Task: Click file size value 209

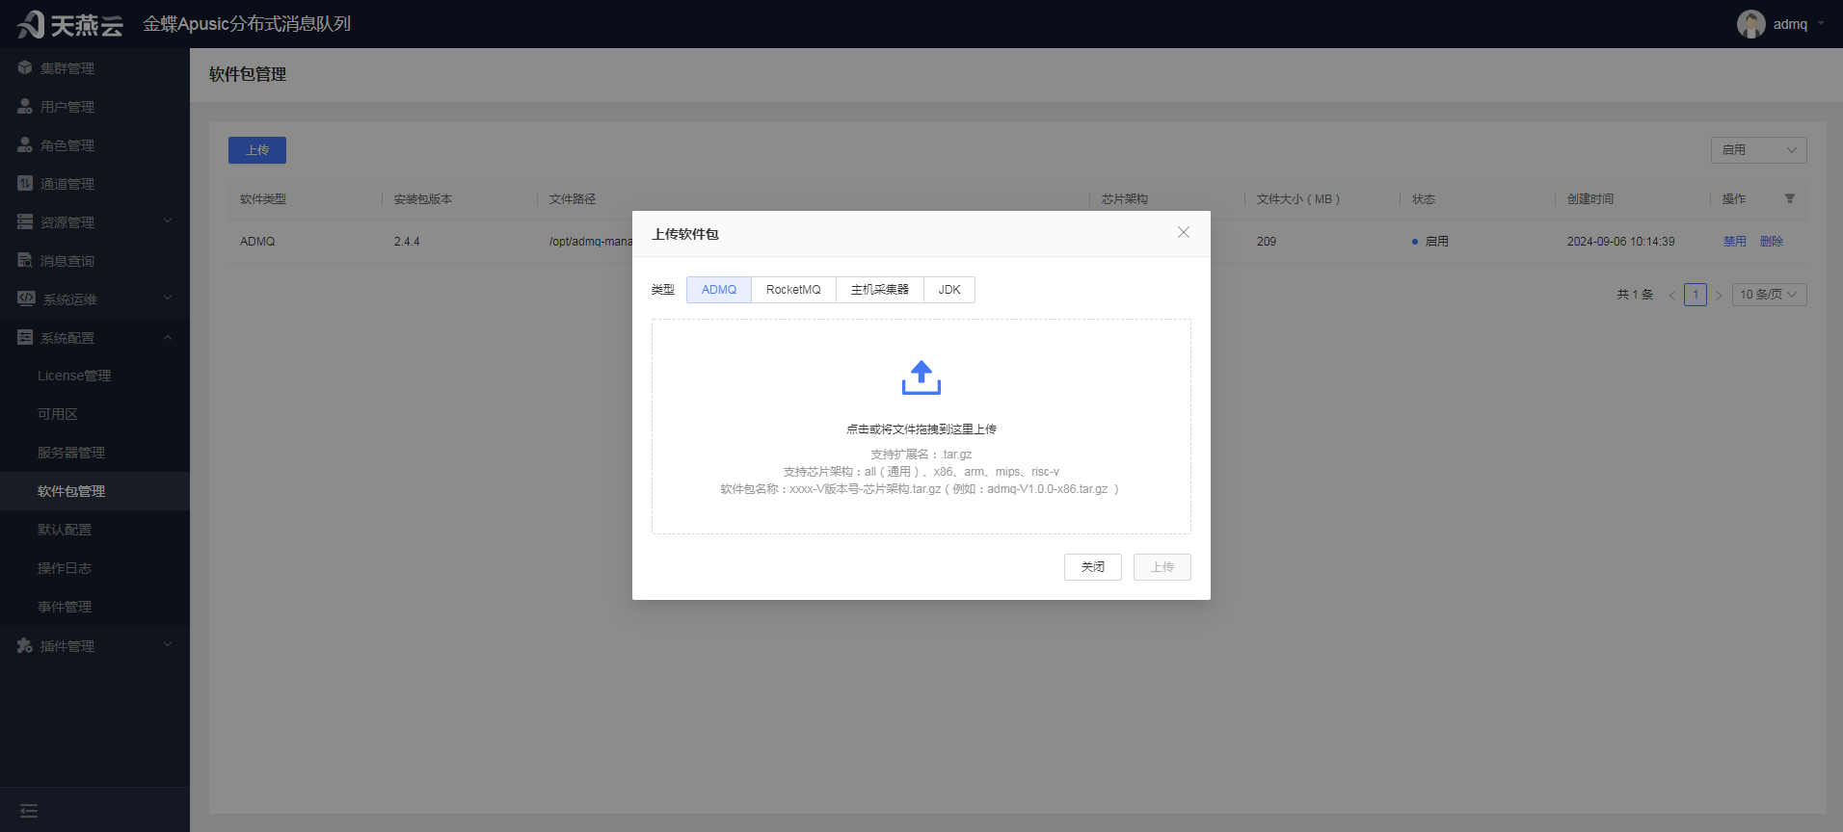Action: pos(1267,242)
